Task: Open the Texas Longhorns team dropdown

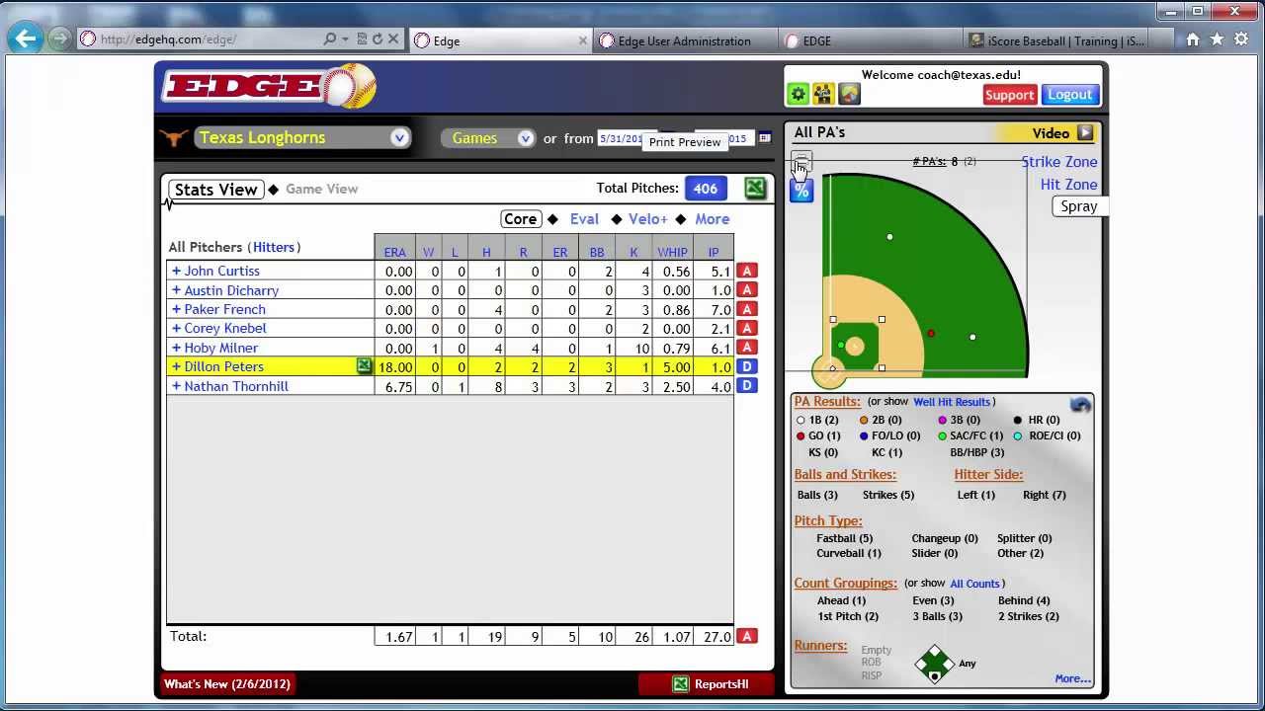Action: (x=302, y=137)
